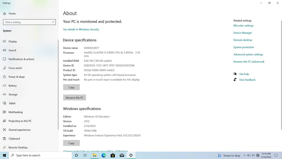The width and height of the screenshot is (282, 159).
Task: Launch Microsoft Edge from the taskbar
Action: (x=104, y=155)
